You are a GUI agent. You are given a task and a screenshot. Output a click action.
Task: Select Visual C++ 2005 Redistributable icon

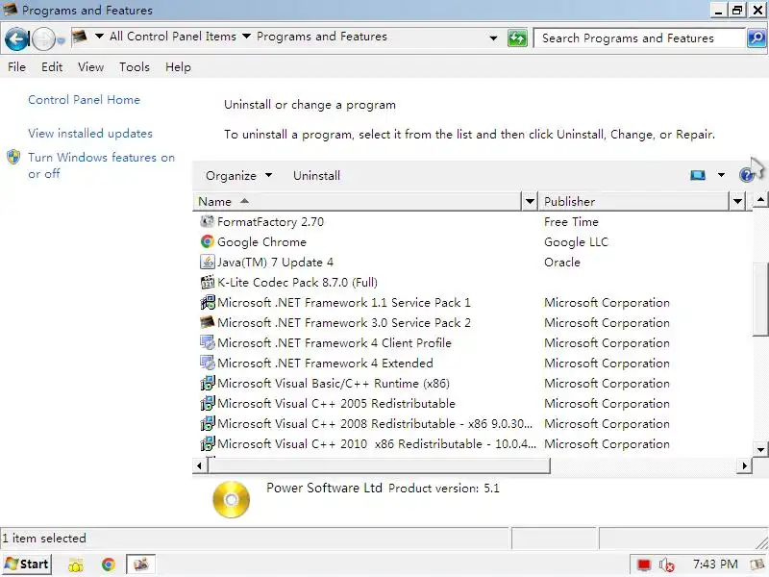207,403
